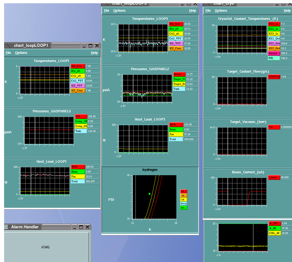The width and height of the screenshot is (292, 262).
Task: Select the Tank legend in Pressures_GASPANEL2
Action: point(179,89)
